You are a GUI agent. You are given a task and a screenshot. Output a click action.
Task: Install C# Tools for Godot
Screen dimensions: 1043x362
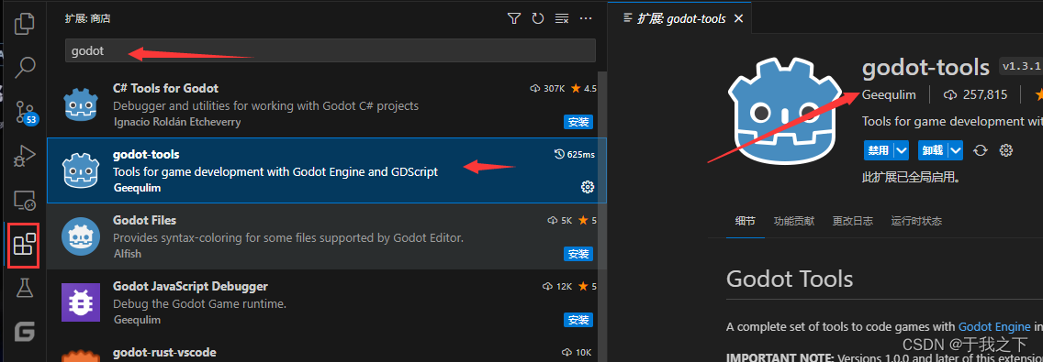pyautogui.click(x=578, y=122)
